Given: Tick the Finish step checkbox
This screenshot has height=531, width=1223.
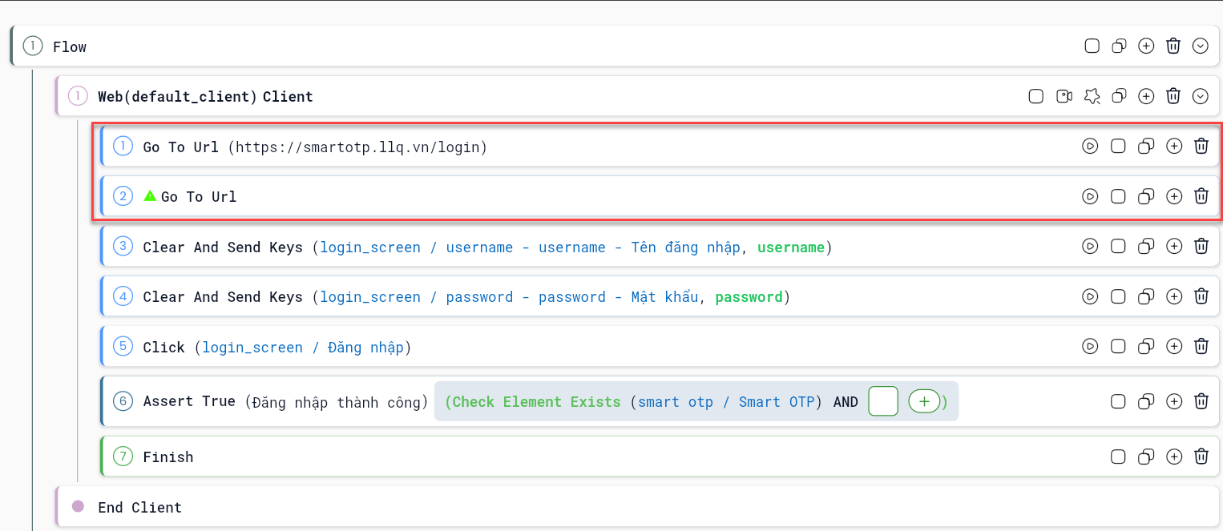Looking at the screenshot, I should click(1118, 457).
